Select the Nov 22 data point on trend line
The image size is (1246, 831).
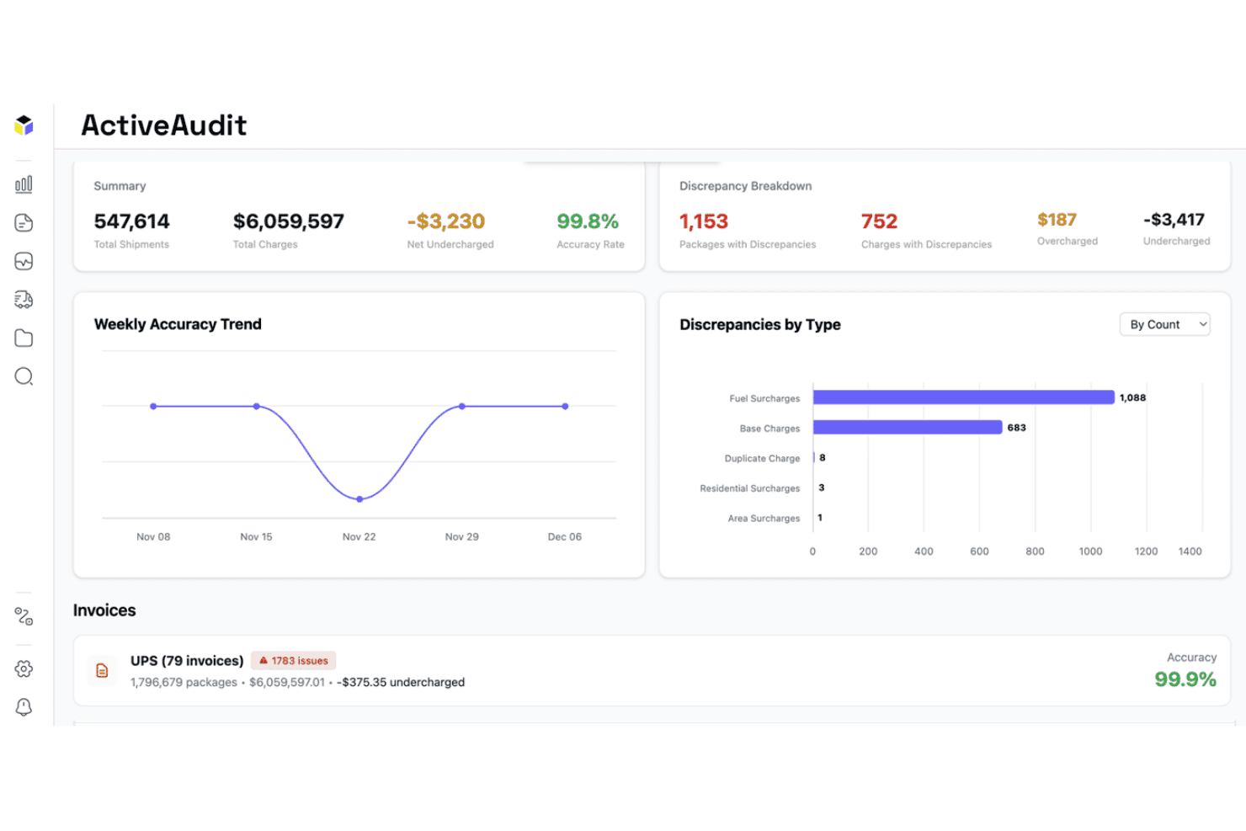click(359, 499)
